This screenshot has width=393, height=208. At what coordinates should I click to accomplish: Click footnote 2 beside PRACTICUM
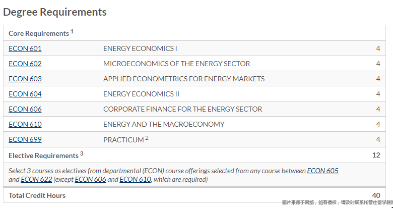point(147,138)
